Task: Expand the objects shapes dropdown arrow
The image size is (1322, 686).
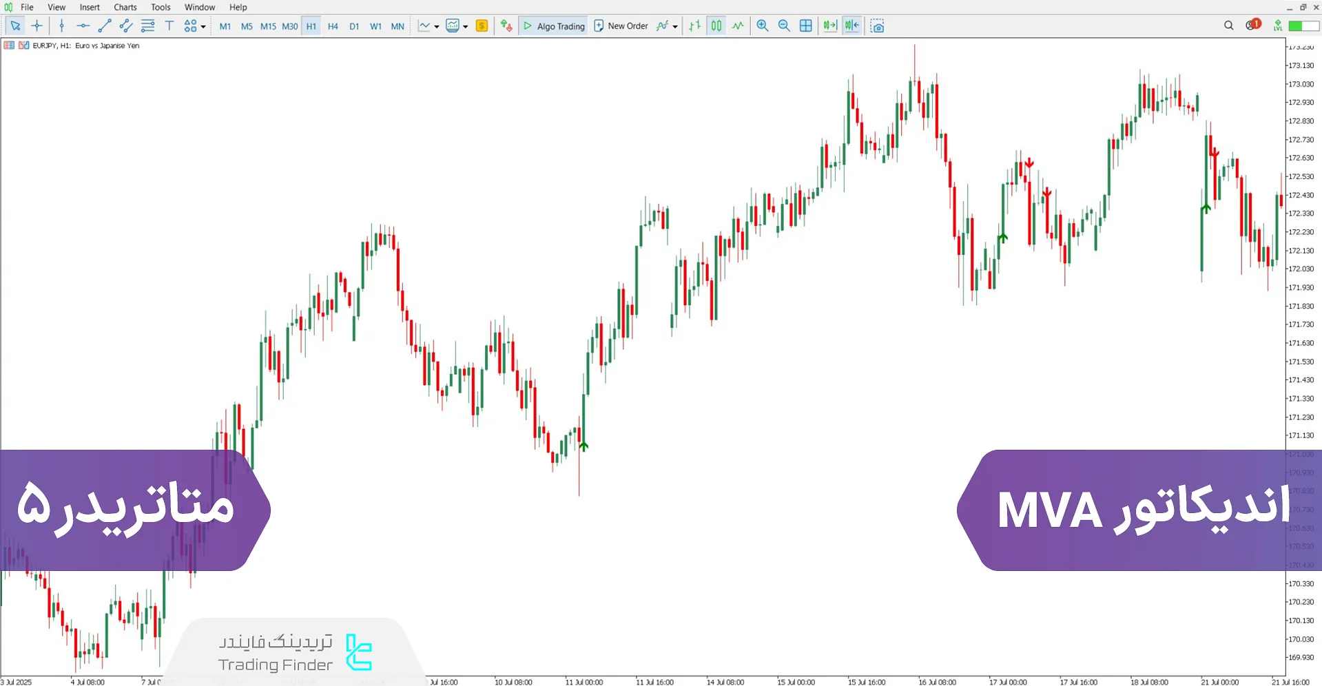Action: point(203,27)
